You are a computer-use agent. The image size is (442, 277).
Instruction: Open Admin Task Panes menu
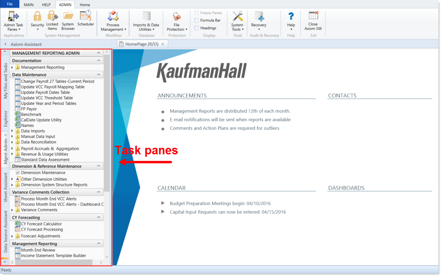(x=13, y=21)
